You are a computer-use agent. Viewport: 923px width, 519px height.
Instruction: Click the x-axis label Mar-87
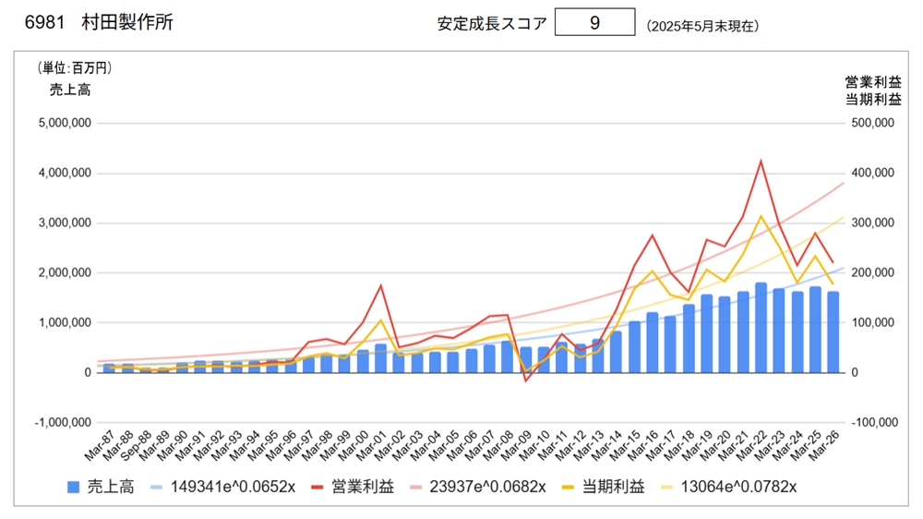point(99,445)
